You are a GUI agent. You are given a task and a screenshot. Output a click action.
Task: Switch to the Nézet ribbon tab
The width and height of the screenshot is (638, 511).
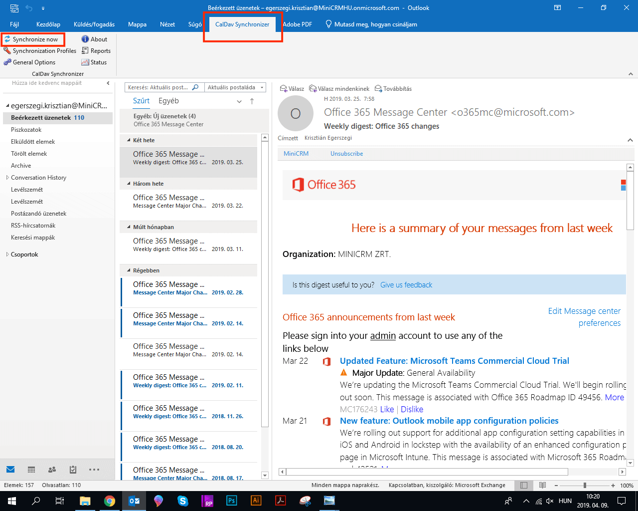click(x=167, y=24)
